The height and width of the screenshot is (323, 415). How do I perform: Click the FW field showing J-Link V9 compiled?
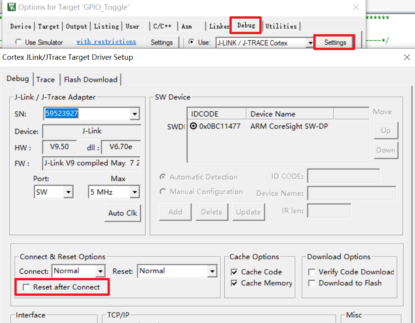click(92, 163)
